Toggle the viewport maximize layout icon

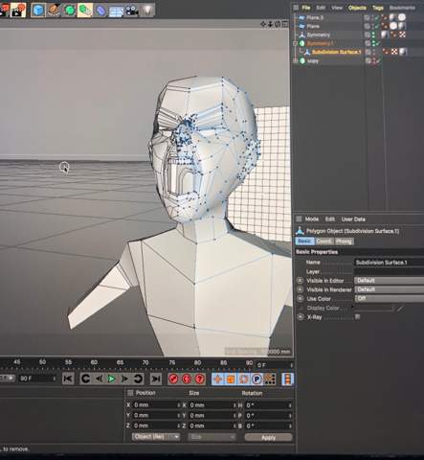pos(285,24)
